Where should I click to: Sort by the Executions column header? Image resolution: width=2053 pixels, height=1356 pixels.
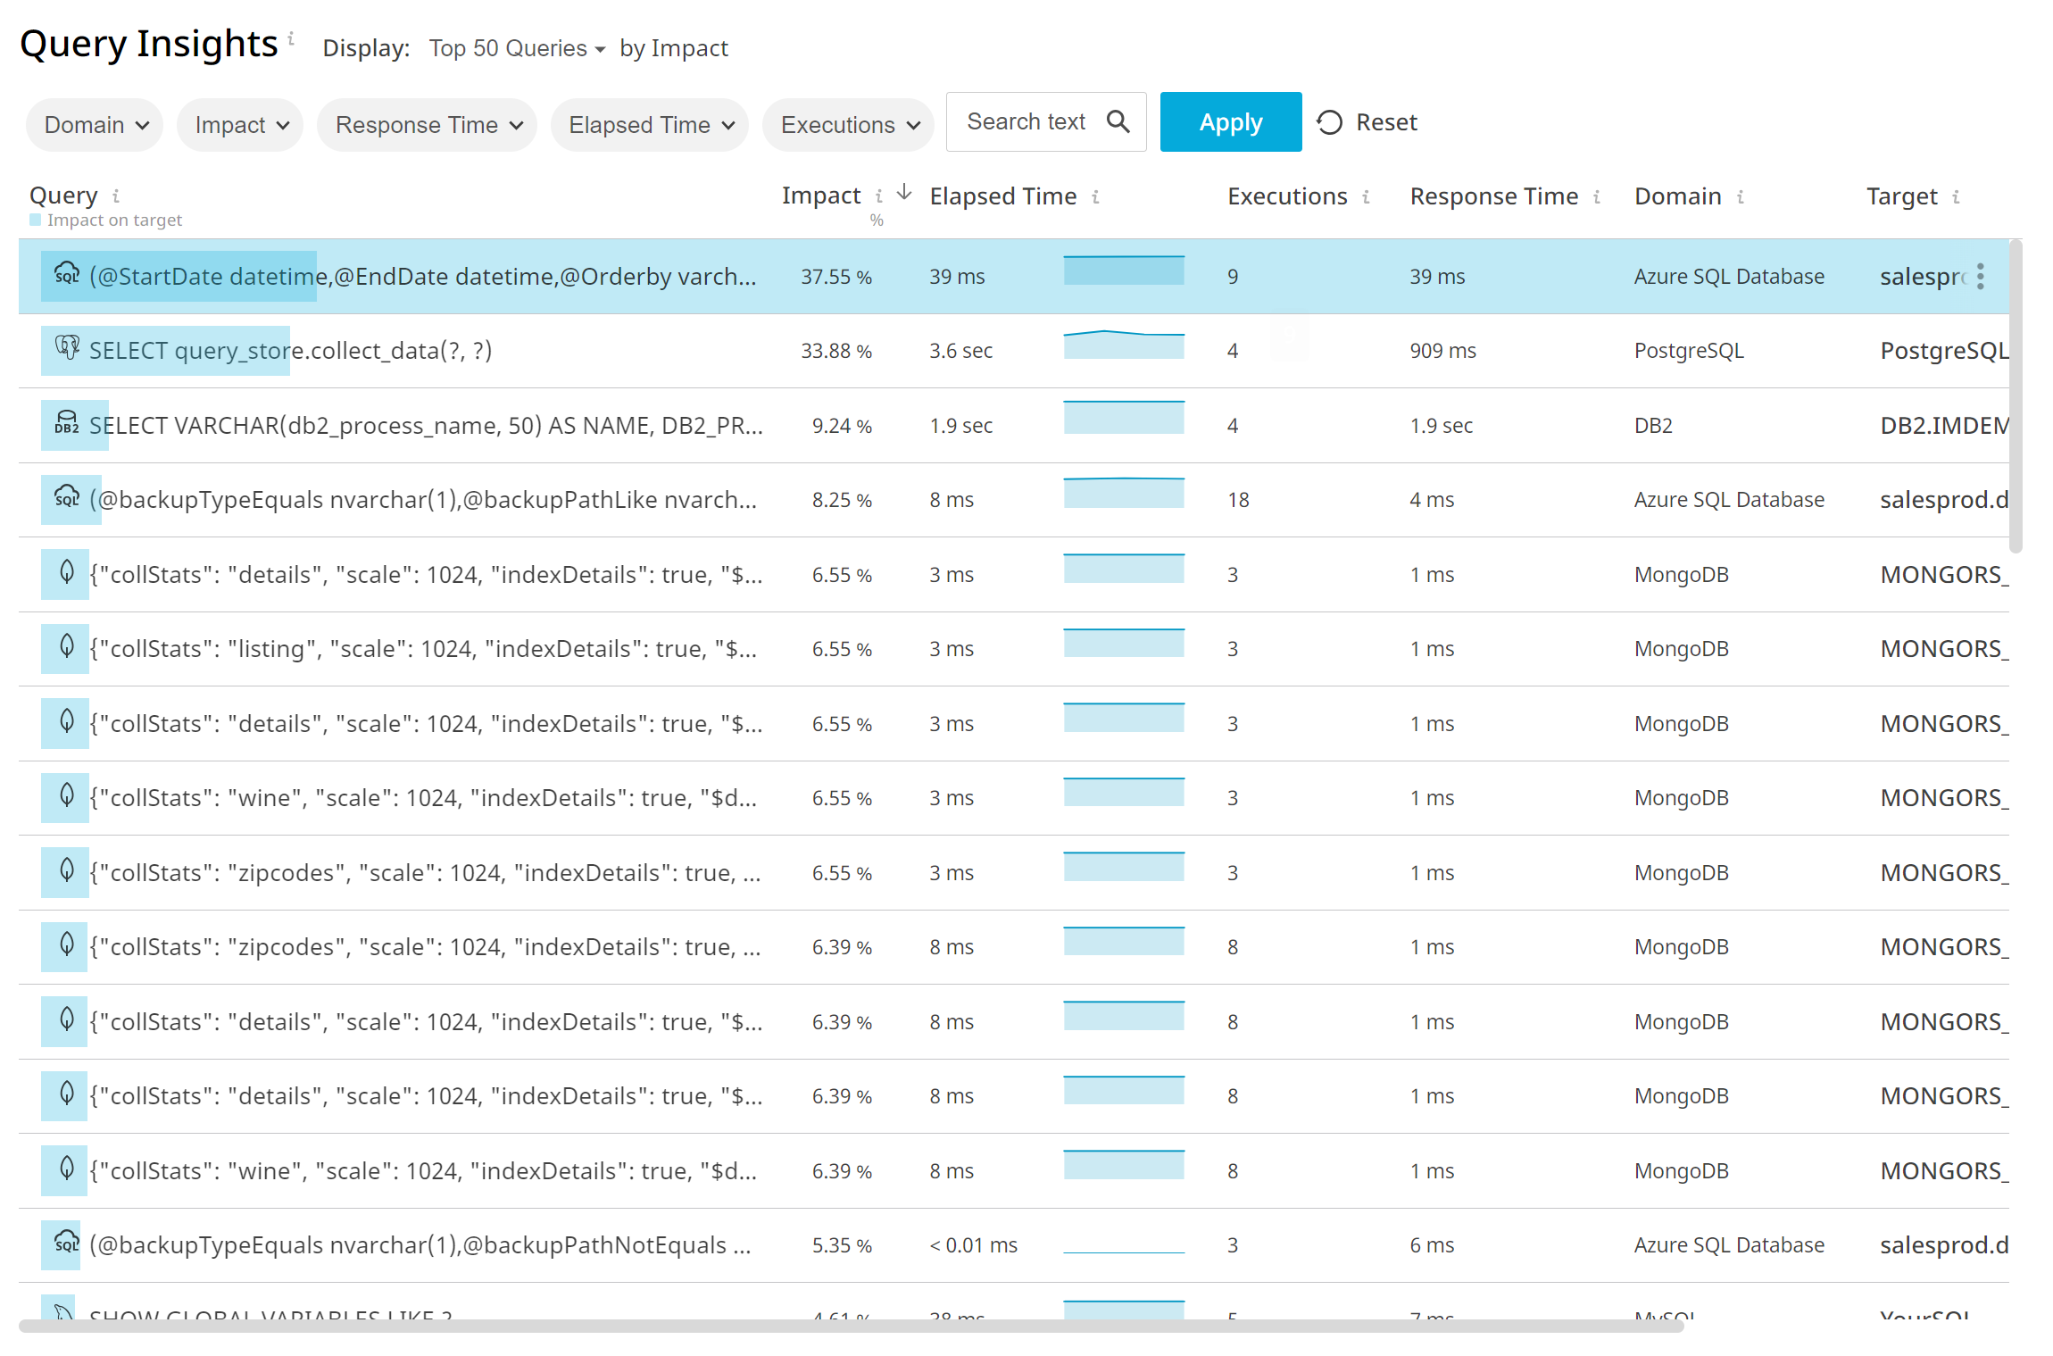1287,196
